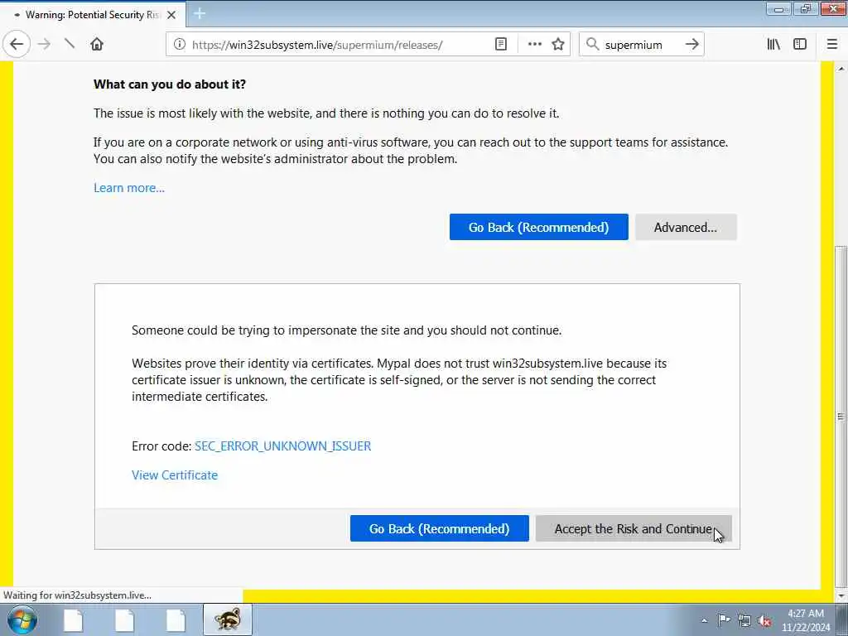848x636 pixels.
Task: Open the home page icon
Action: [x=97, y=45]
